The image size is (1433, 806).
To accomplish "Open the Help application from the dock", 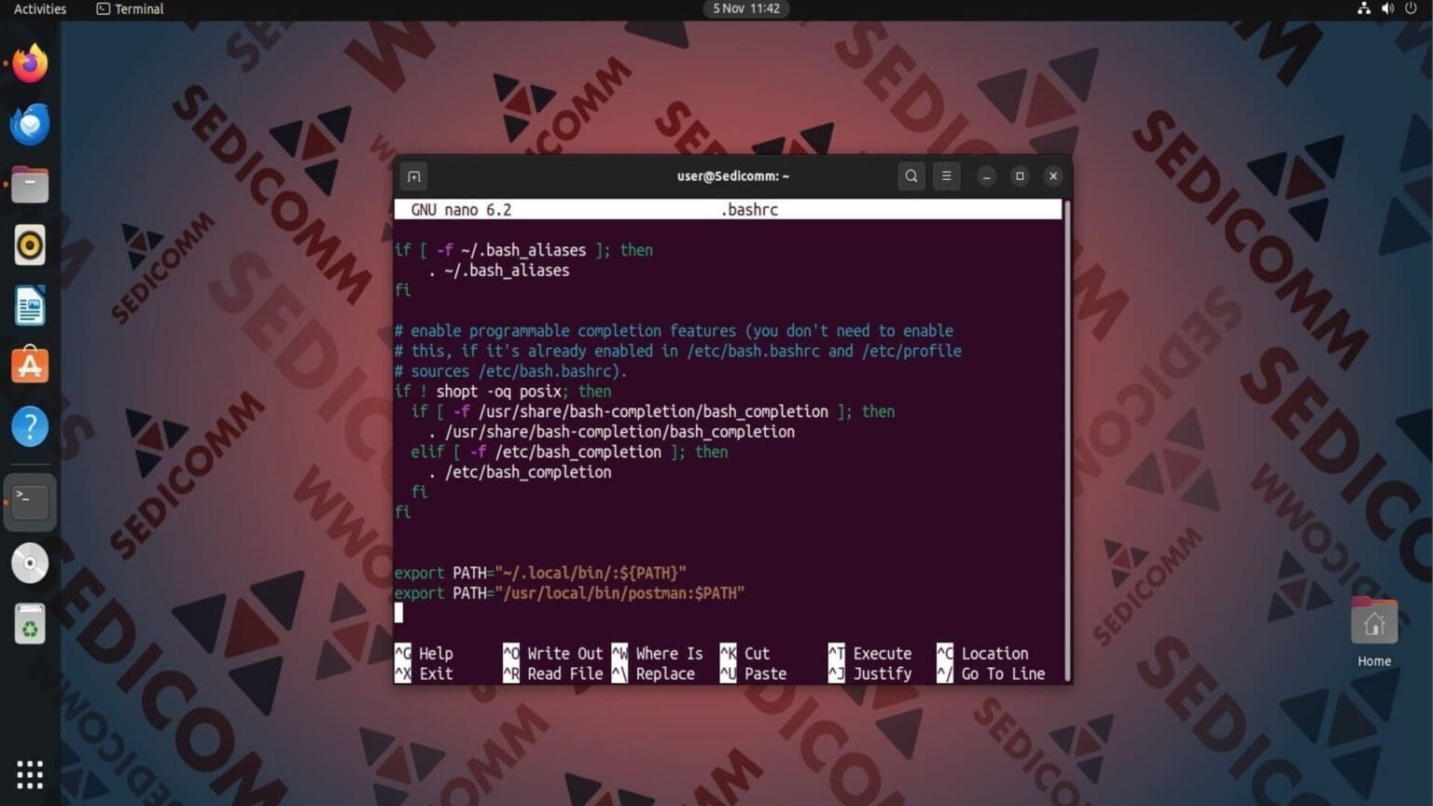I will pyautogui.click(x=28, y=425).
